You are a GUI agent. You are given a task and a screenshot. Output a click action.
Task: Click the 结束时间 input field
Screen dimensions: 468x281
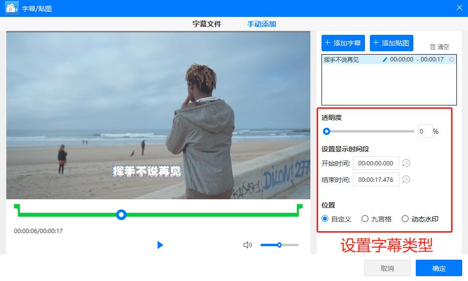(x=376, y=180)
